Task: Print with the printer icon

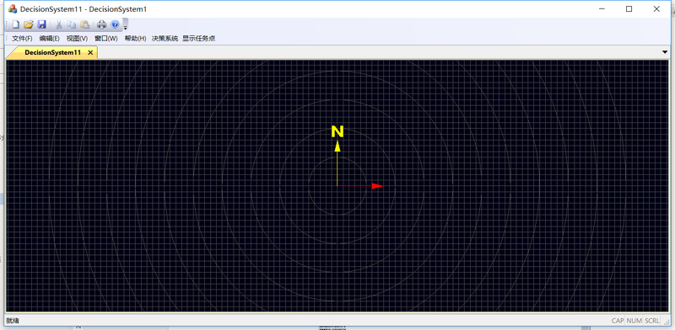Action: click(101, 24)
